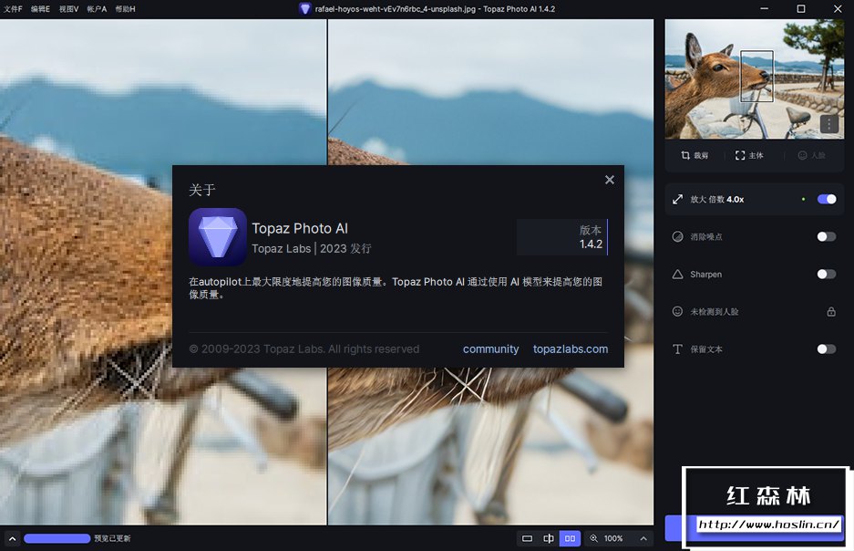Image resolution: width=854 pixels, height=551 pixels.
Task: Open the 视图V menu
Action: 68,9
